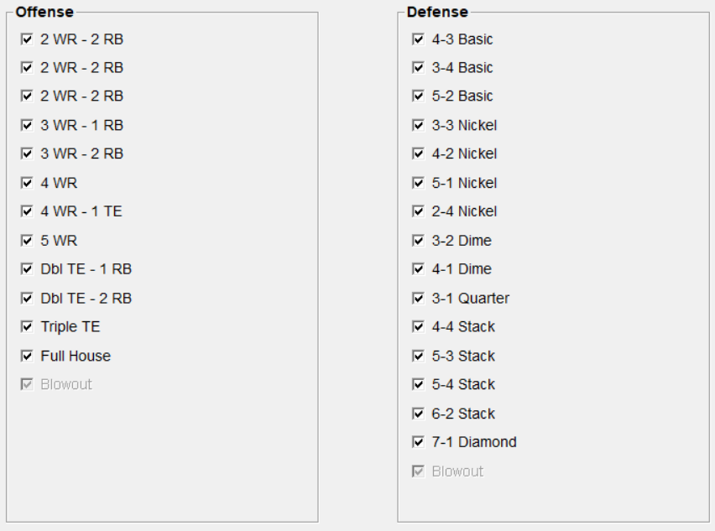715x531 pixels.
Task: Disable the 4 WR - 1 TE formation
Action: (27, 211)
